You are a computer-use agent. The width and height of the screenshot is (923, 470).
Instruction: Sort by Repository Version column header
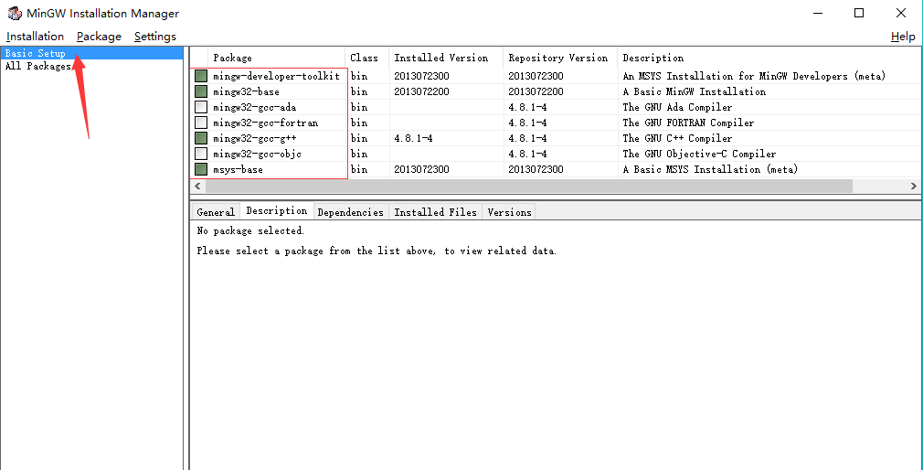pyautogui.click(x=560, y=58)
